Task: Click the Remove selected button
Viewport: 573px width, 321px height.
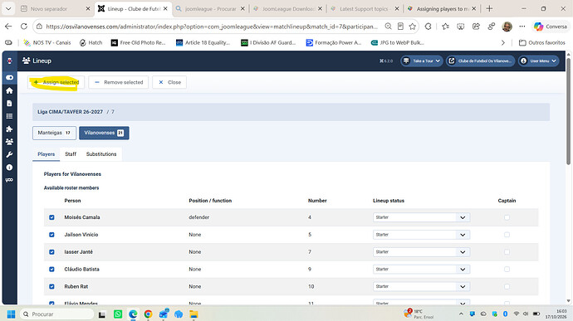Action: [119, 82]
